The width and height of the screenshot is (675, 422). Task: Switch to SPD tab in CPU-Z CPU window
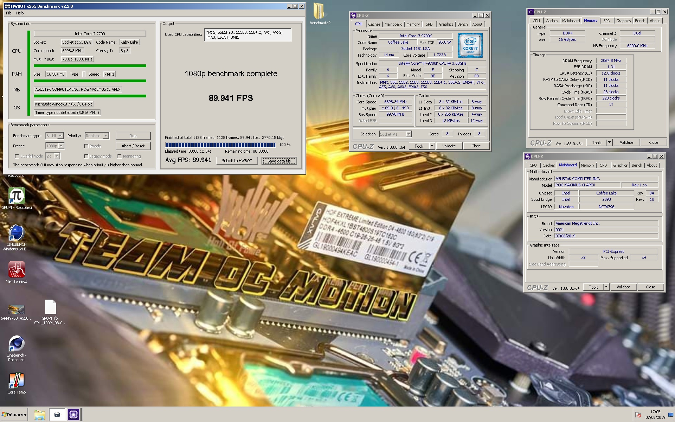pos(429,24)
